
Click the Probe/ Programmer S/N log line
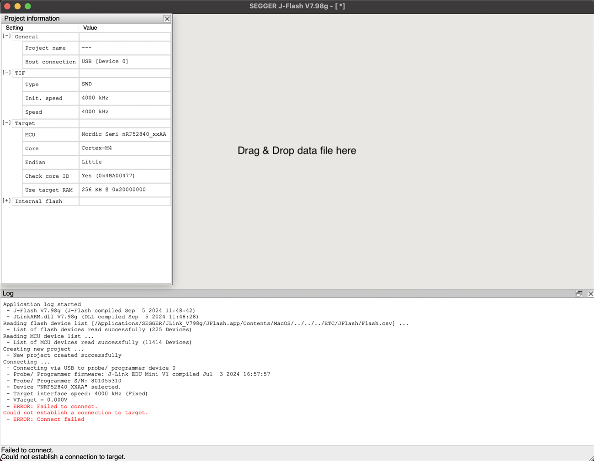coord(67,381)
